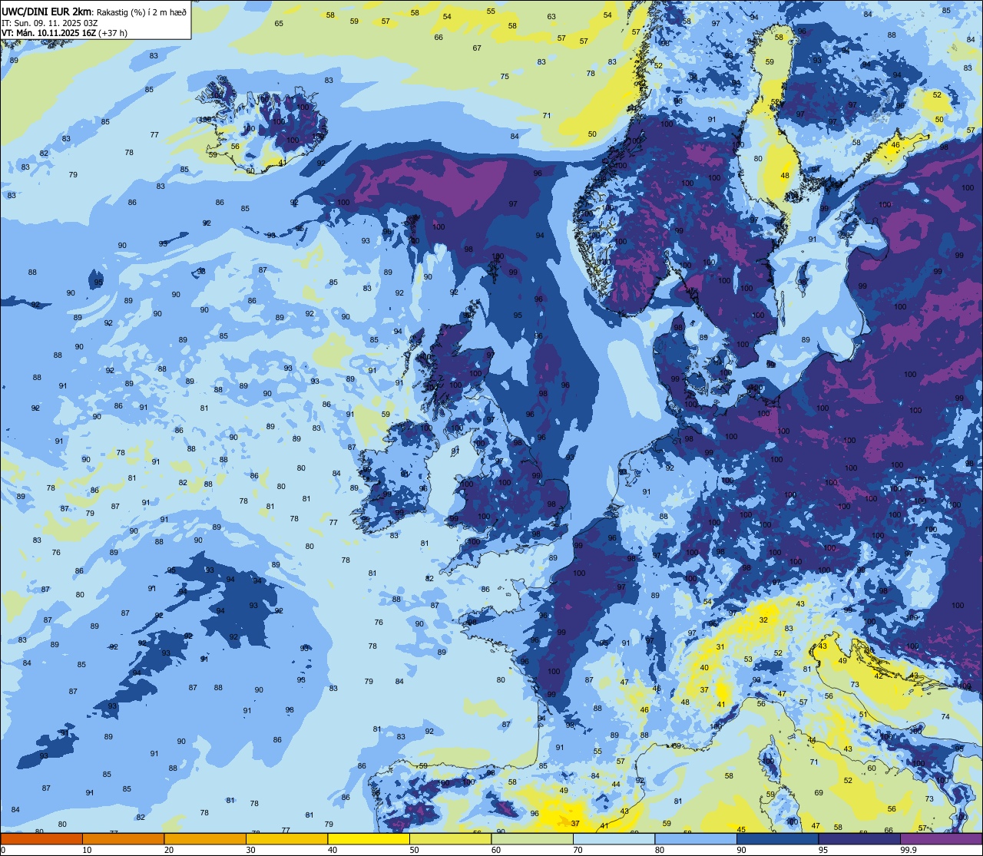This screenshot has height=856, width=983.
Task: Click the 'IT: Sun. 09. 11. 2025 03Z' line
Action: pyautogui.click(x=49, y=22)
